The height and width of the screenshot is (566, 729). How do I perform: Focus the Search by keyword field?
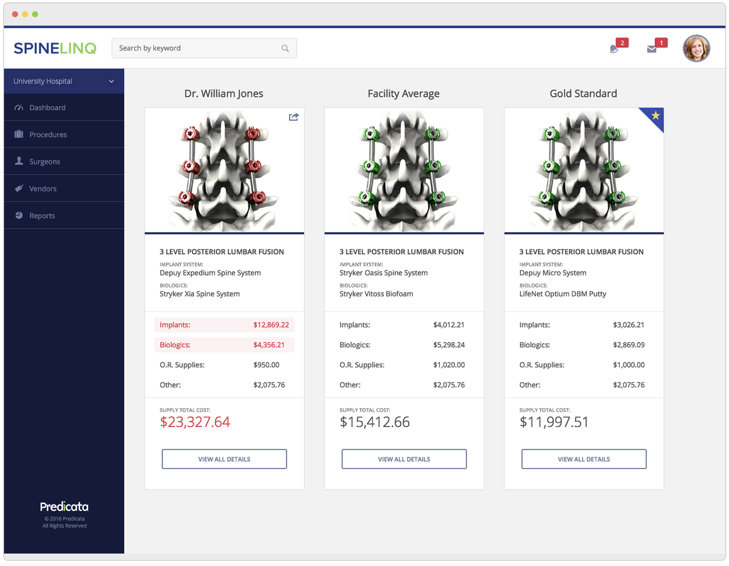coord(204,48)
